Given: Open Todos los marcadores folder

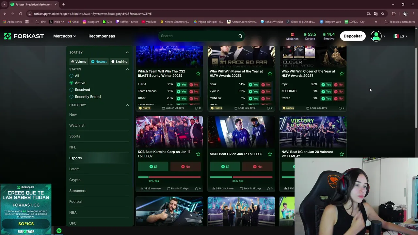Looking at the screenshot, I should coord(400,22).
